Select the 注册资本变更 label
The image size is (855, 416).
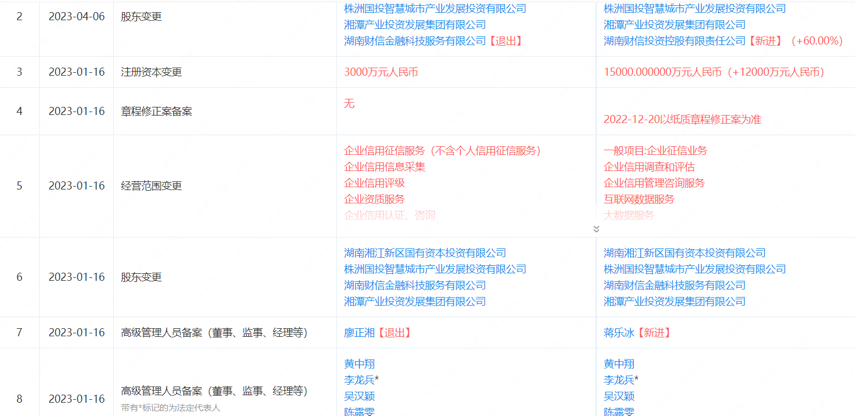pos(151,72)
